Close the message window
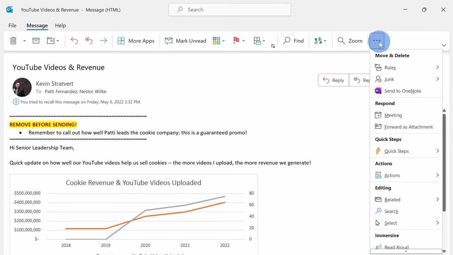Viewport: 453px width, 255px height. tap(443, 10)
